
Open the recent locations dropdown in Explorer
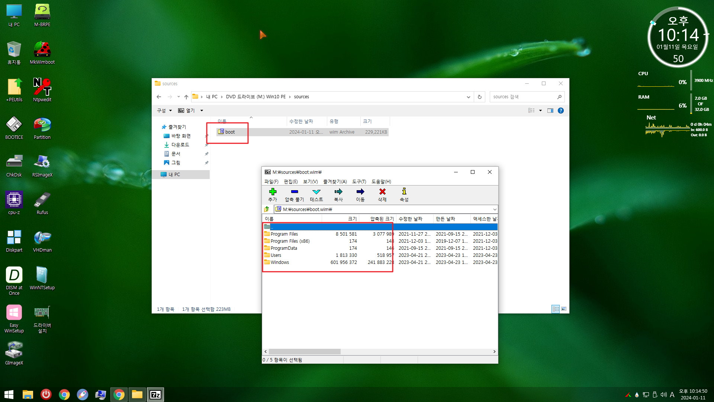click(x=178, y=97)
